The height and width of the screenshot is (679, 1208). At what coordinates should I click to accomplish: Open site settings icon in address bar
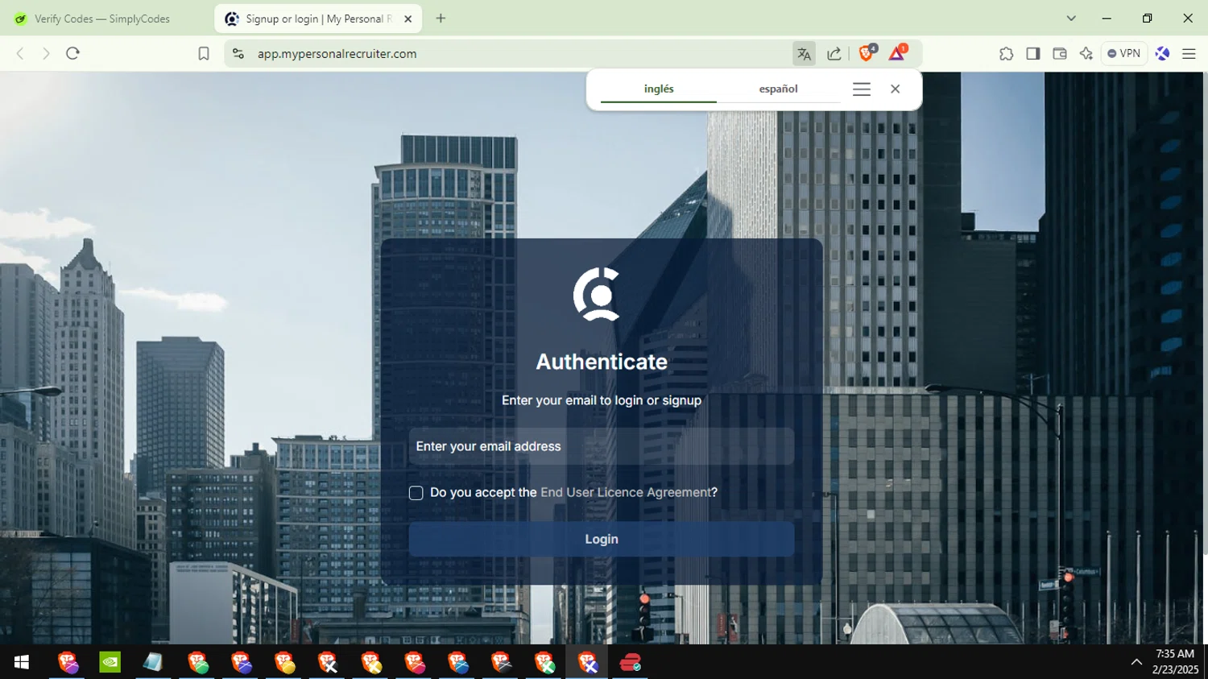[x=238, y=54]
